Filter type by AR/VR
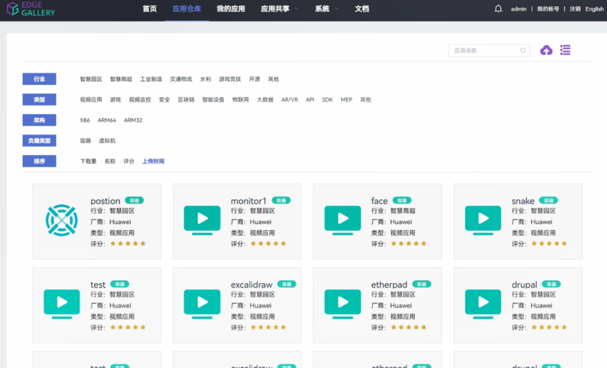The width and height of the screenshot is (607, 368). point(289,99)
